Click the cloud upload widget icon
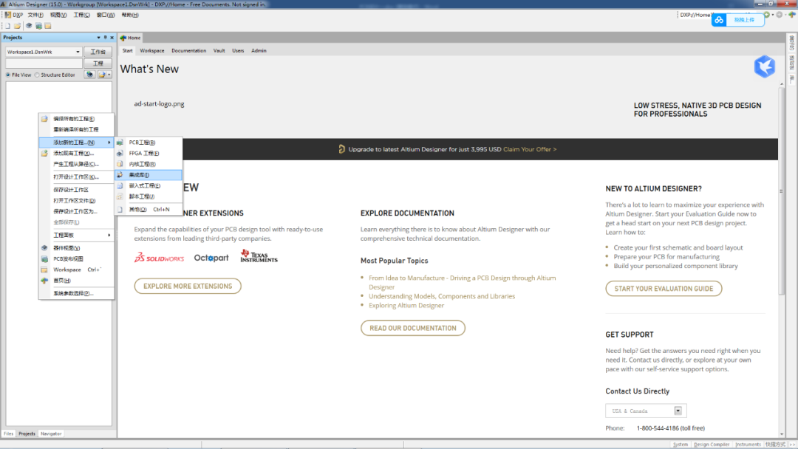Screen dimensions: 798x449 click(719, 20)
